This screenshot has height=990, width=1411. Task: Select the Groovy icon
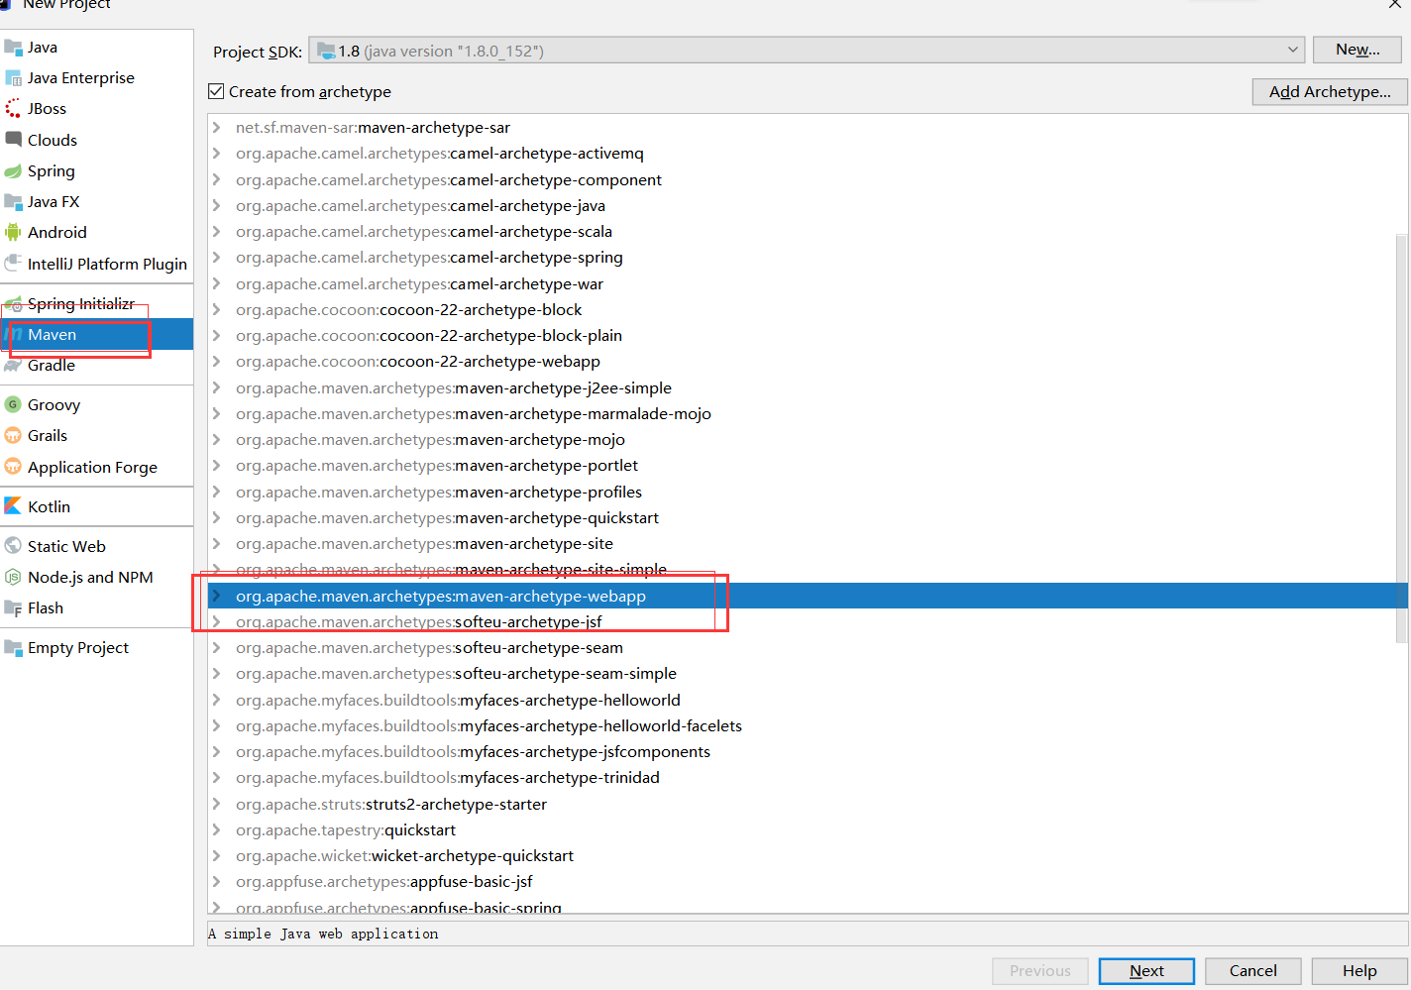pyautogui.click(x=13, y=404)
